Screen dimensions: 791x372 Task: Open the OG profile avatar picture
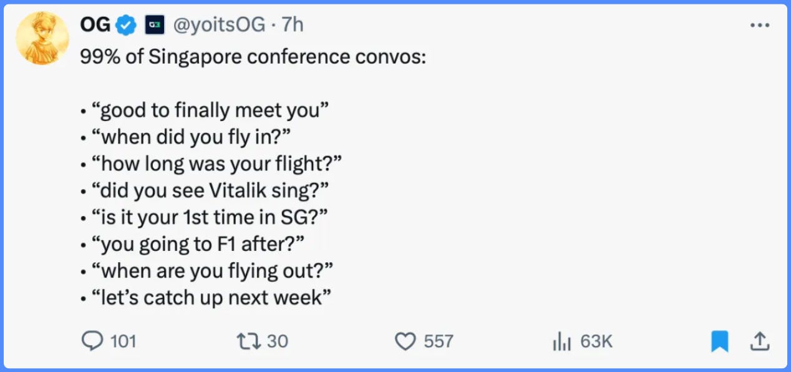click(x=42, y=39)
